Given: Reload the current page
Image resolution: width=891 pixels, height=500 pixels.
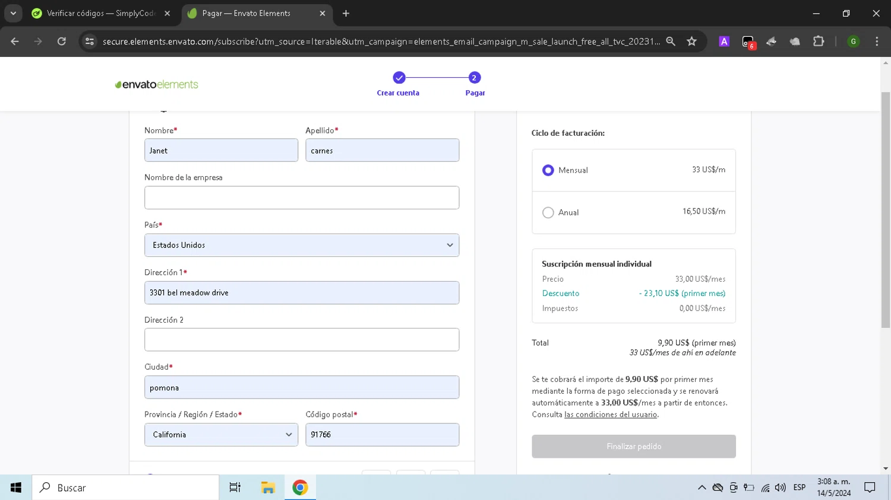Looking at the screenshot, I should [x=62, y=42].
